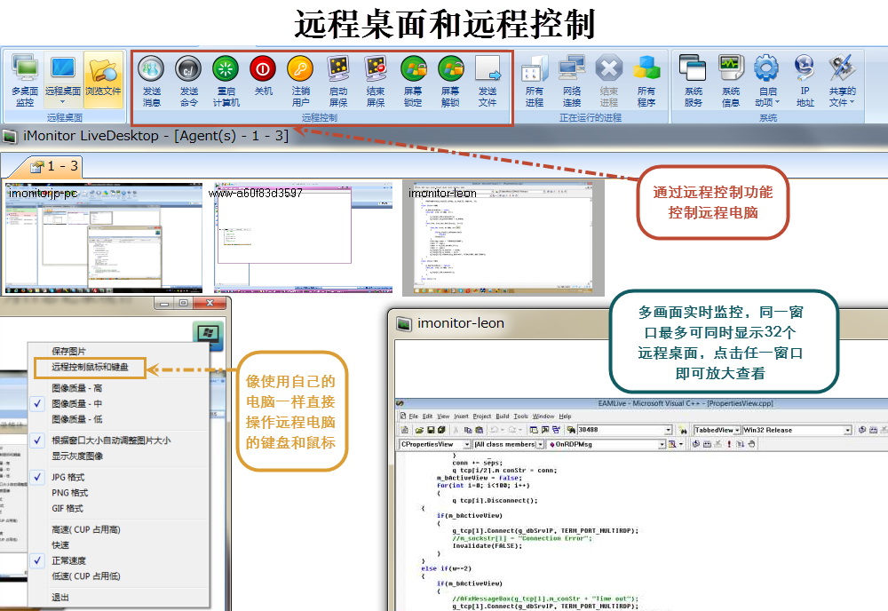Open 系统信息 (system information)
Viewport: 888px width, 611px height.
click(730, 80)
